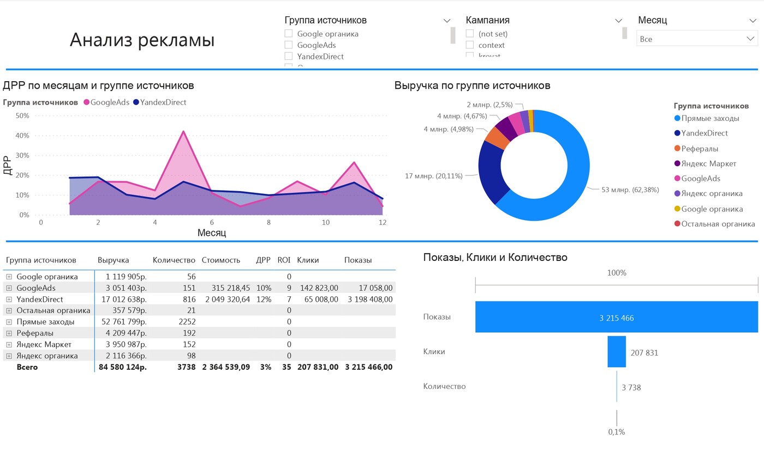Tick the context campaign checkbox
This screenshot has width=764, height=452.
[x=469, y=45]
